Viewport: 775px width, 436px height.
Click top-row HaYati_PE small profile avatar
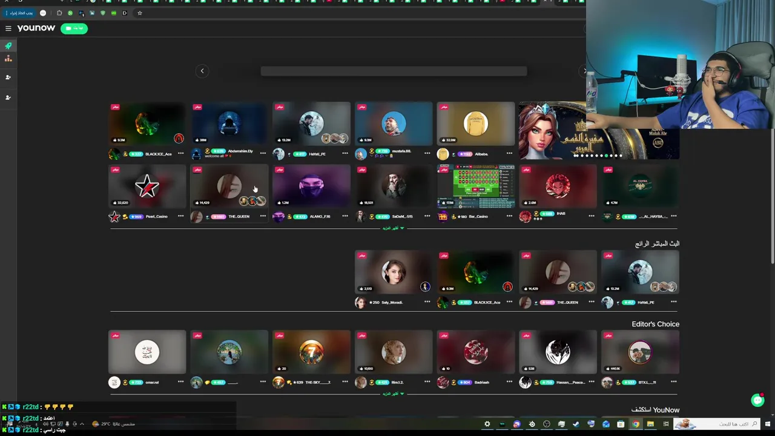point(279,154)
